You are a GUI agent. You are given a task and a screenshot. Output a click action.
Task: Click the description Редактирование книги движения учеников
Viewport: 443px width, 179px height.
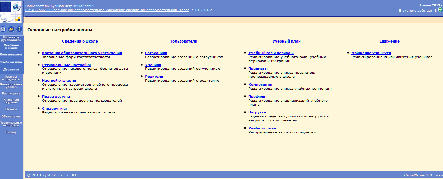[x=392, y=57]
